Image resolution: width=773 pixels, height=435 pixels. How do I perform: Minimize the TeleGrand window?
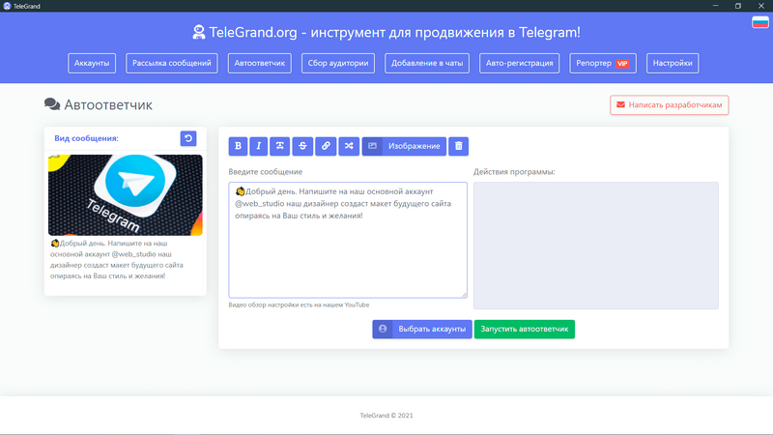click(x=715, y=6)
